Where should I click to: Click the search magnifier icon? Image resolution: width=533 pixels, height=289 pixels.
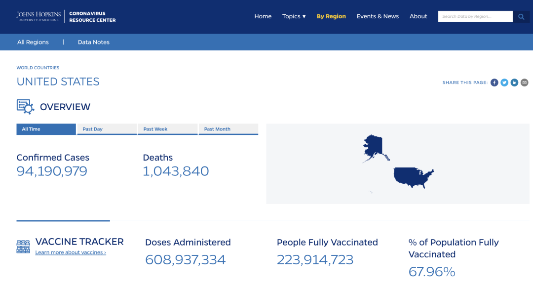(521, 16)
